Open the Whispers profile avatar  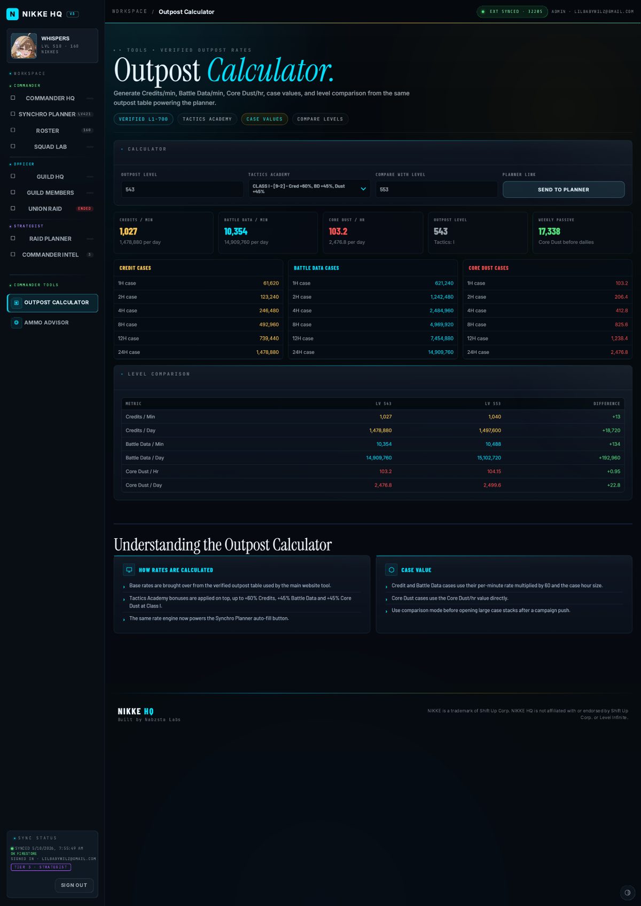pos(24,46)
